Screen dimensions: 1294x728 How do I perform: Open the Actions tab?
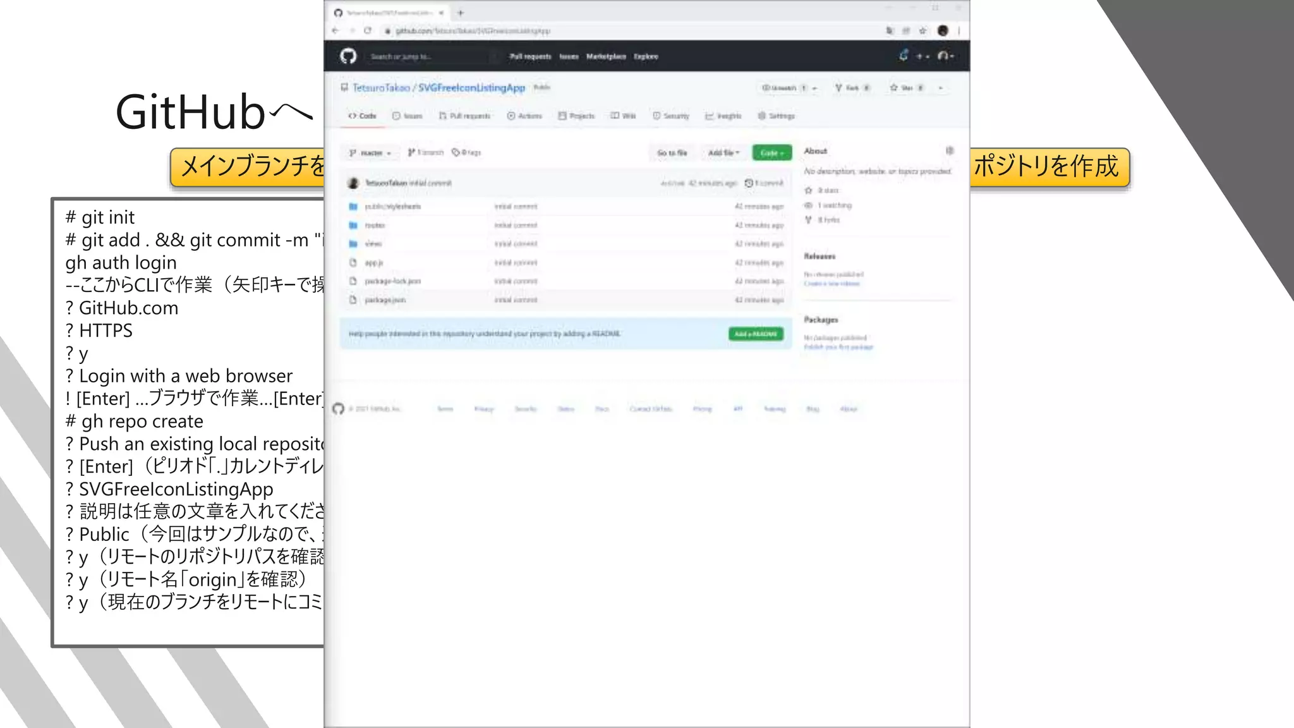524,116
